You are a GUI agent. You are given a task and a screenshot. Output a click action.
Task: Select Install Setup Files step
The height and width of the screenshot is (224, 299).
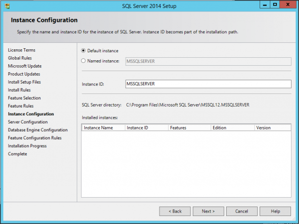[24, 82]
